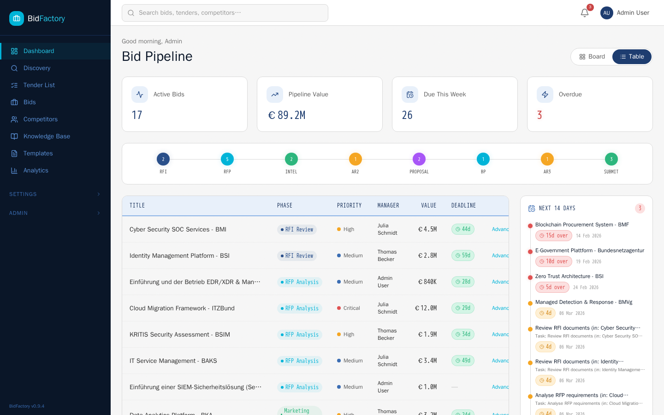This screenshot has width=664, height=415.
Task: Open Competitors page
Action: point(55,119)
